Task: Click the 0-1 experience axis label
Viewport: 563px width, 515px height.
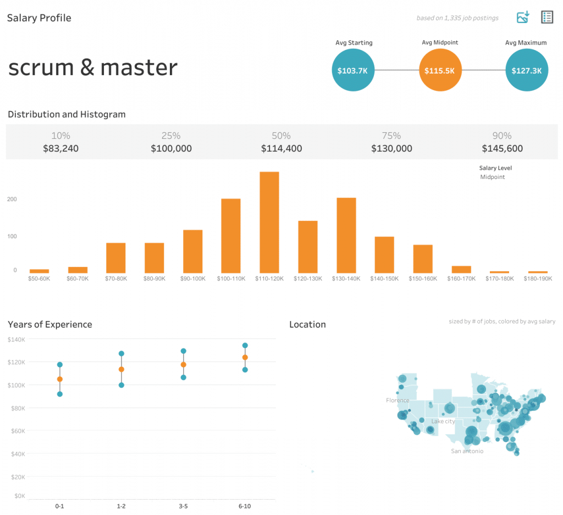Action: [x=59, y=506]
